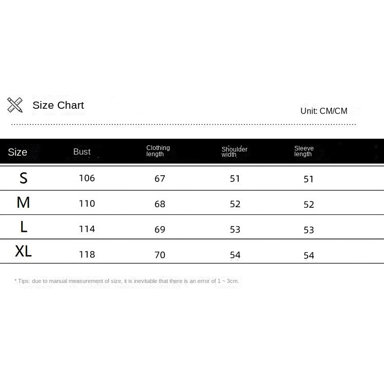Click the Clothing length column header
Viewport: 384px width, 384px height.
158,151
